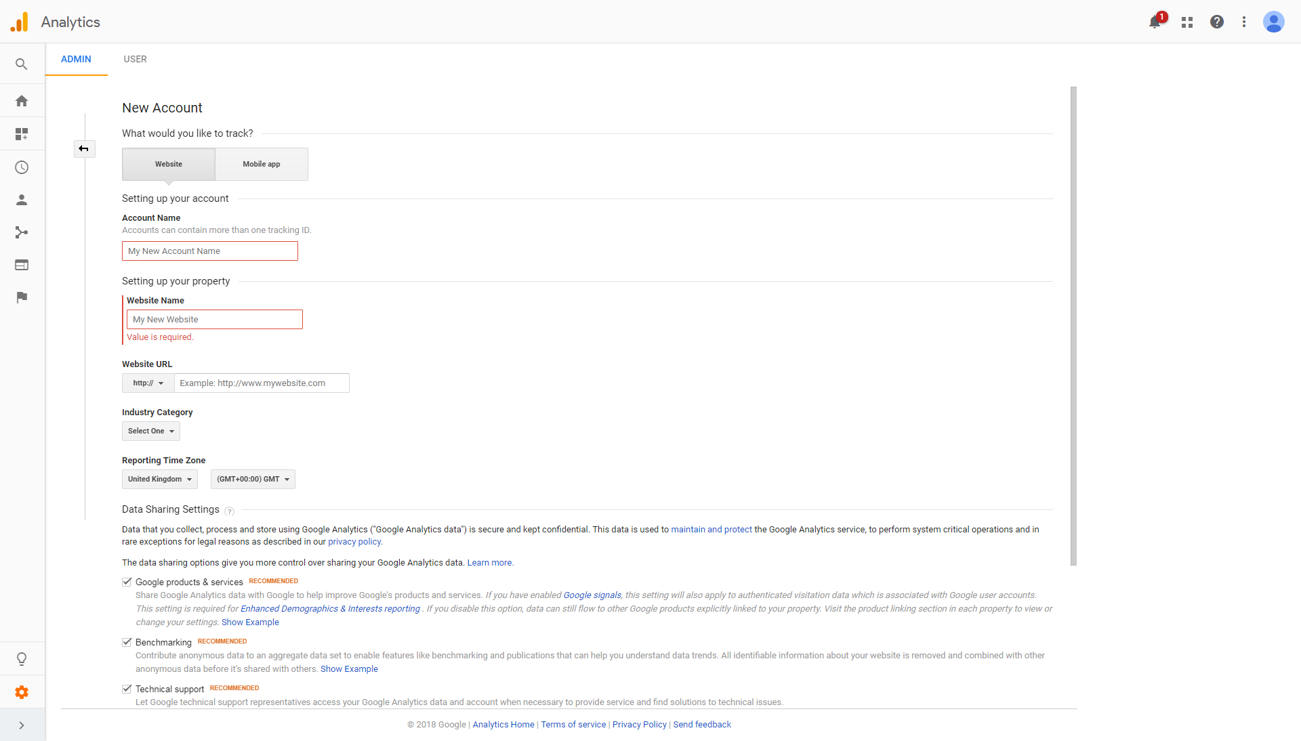Open the three-dot more options menu
Viewport: 1301px width, 741px height.
click(1244, 22)
